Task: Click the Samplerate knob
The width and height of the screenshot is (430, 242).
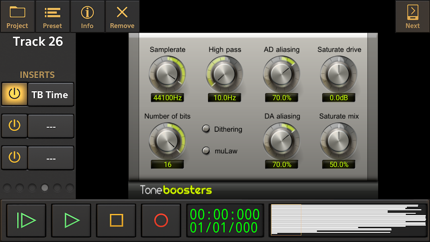Action: [x=167, y=74]
